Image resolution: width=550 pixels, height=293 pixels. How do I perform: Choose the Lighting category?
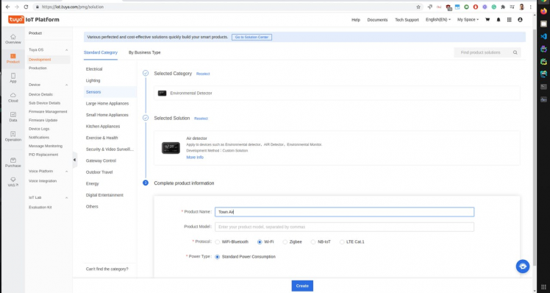point(93,80)
